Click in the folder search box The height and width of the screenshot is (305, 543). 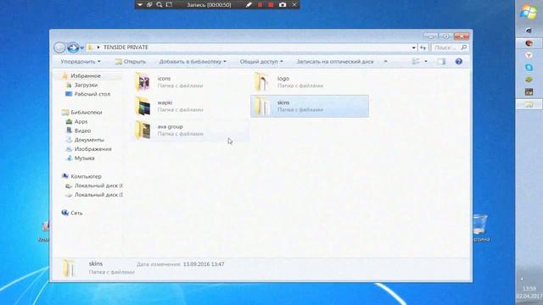pos(446,47)
